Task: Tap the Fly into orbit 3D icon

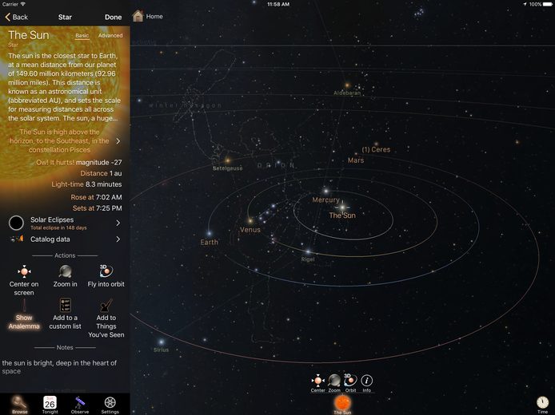Action: point(106,271)
